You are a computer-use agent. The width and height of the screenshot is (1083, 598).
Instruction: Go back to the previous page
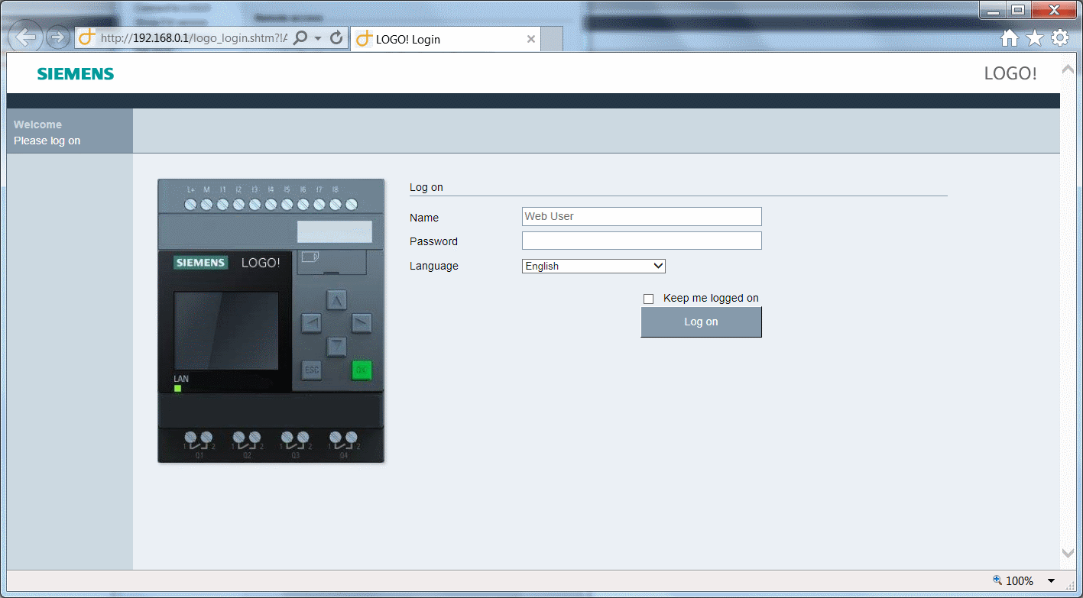click(x=26, y=37)
